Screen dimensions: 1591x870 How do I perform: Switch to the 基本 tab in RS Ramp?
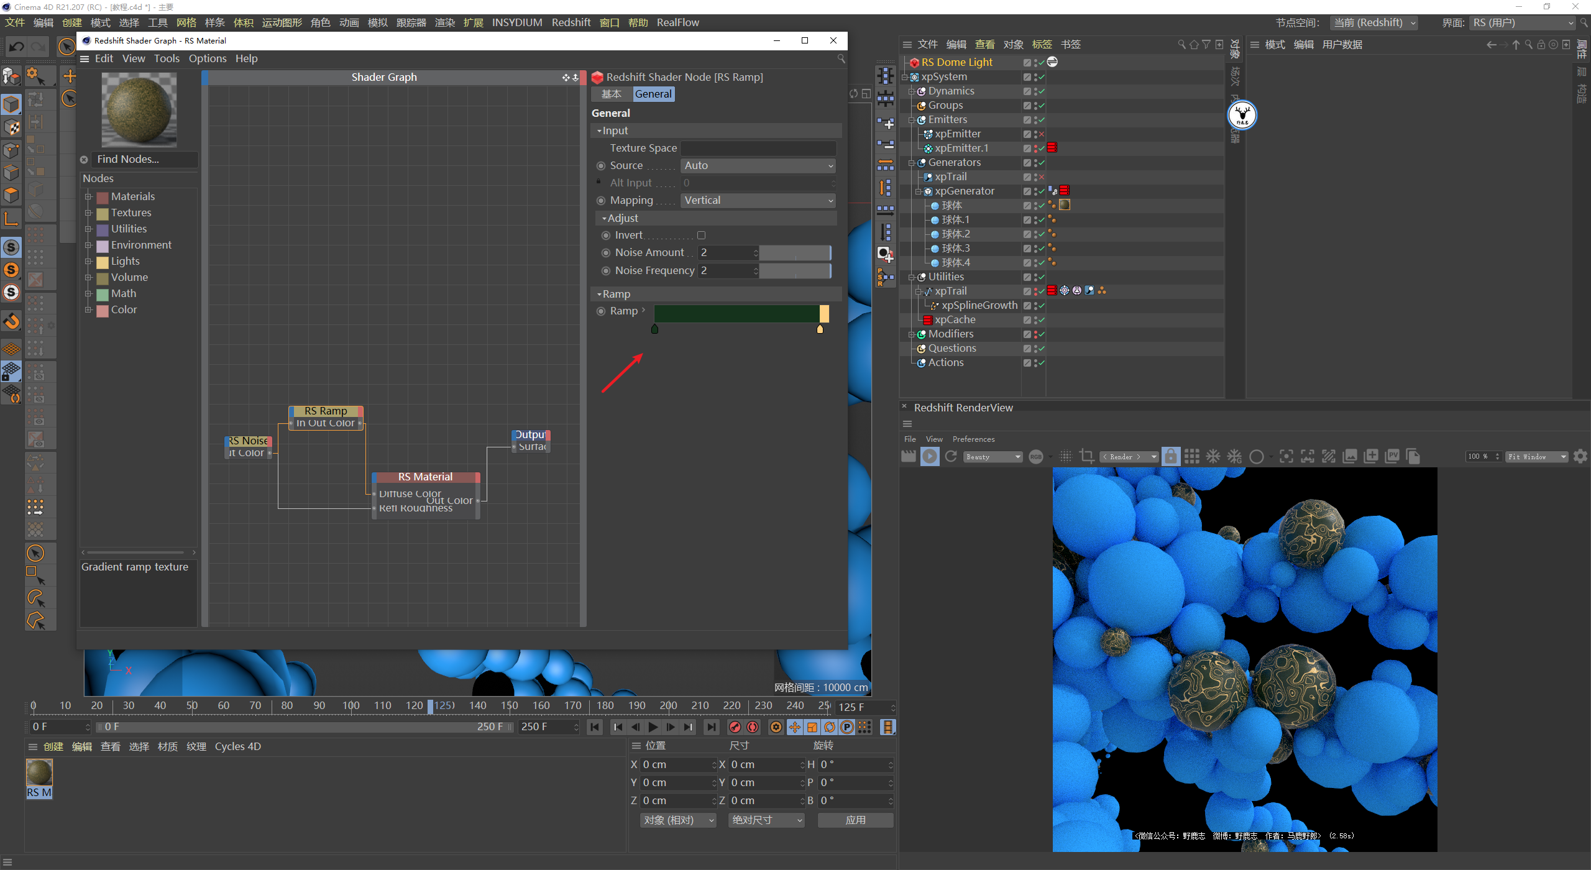pos(612,94)
